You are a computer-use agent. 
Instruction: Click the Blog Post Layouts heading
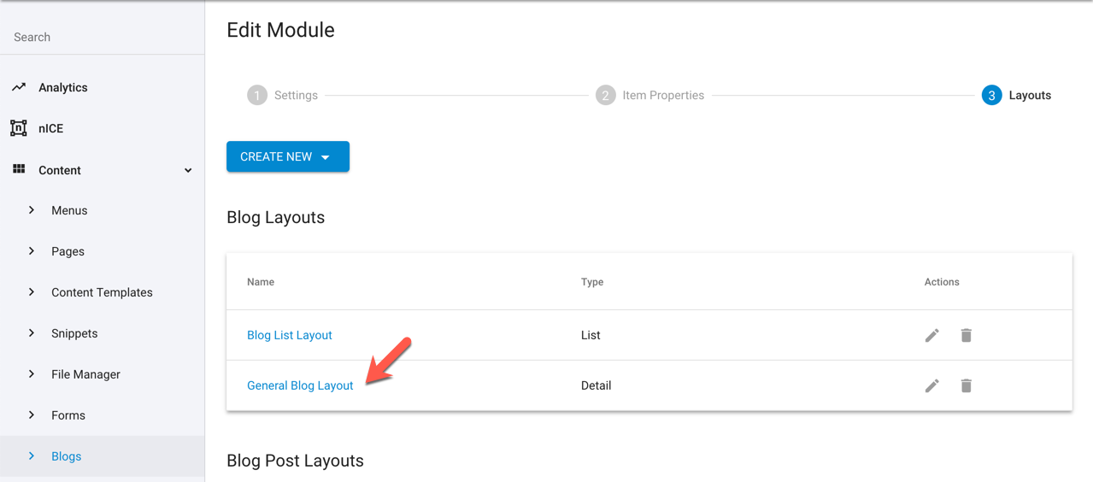click(295, 461)
